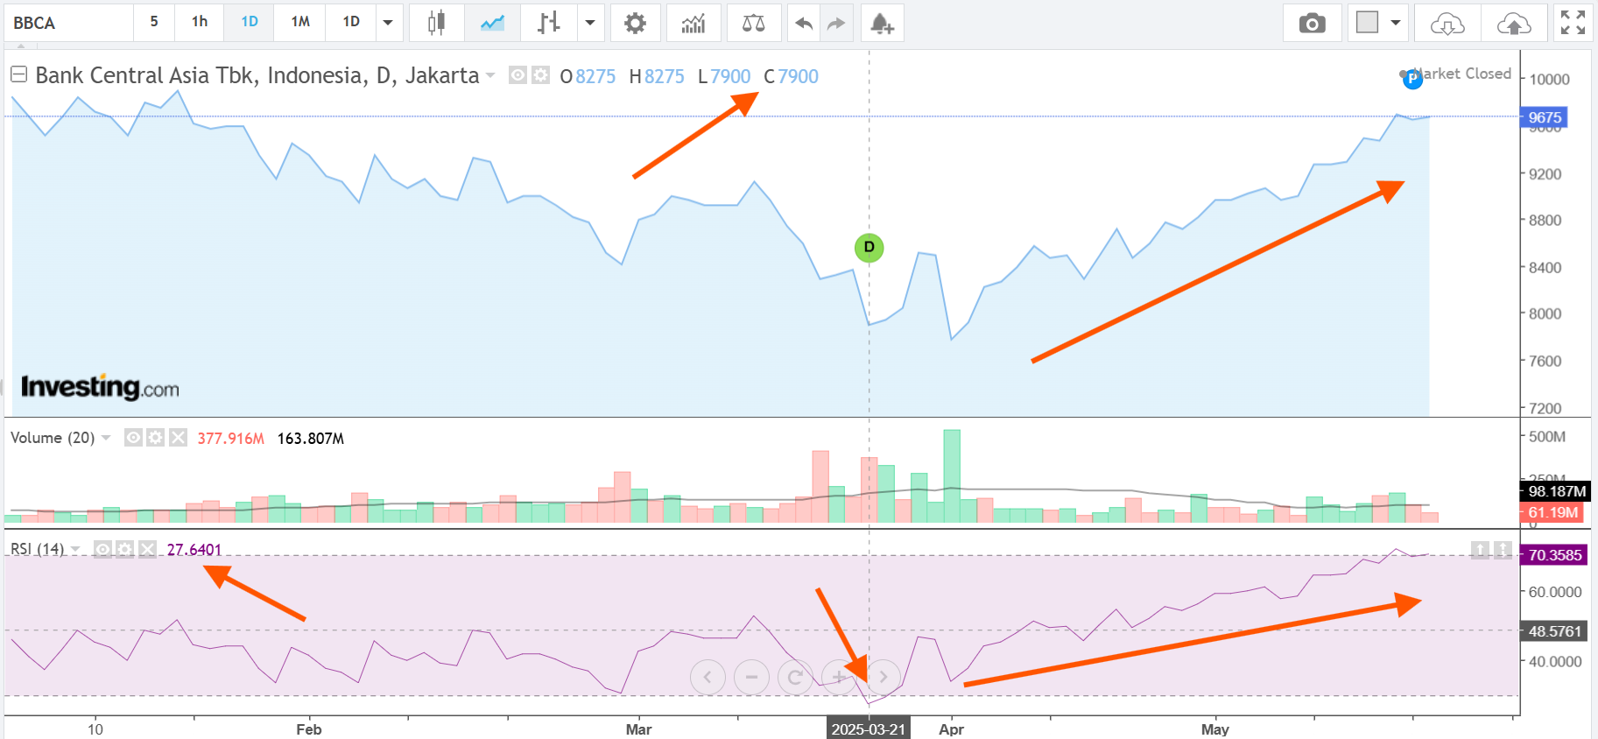Reset chart view with circular arrow
The width and height of the screenshot is (1598, 739).
coord(795,677)
